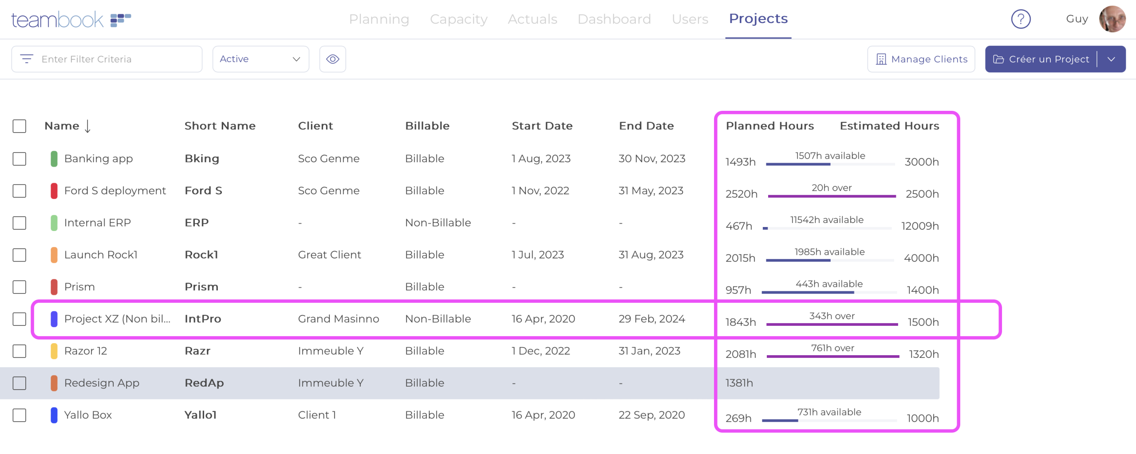
Task: Open the Dashboard section
Action: [614, 19]
